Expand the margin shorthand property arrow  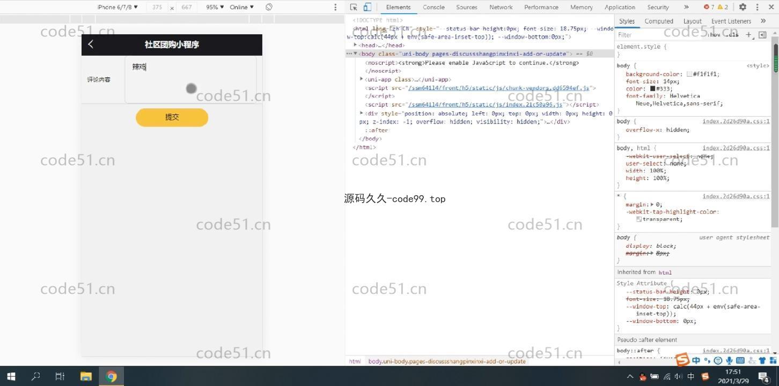coord(652,204)
